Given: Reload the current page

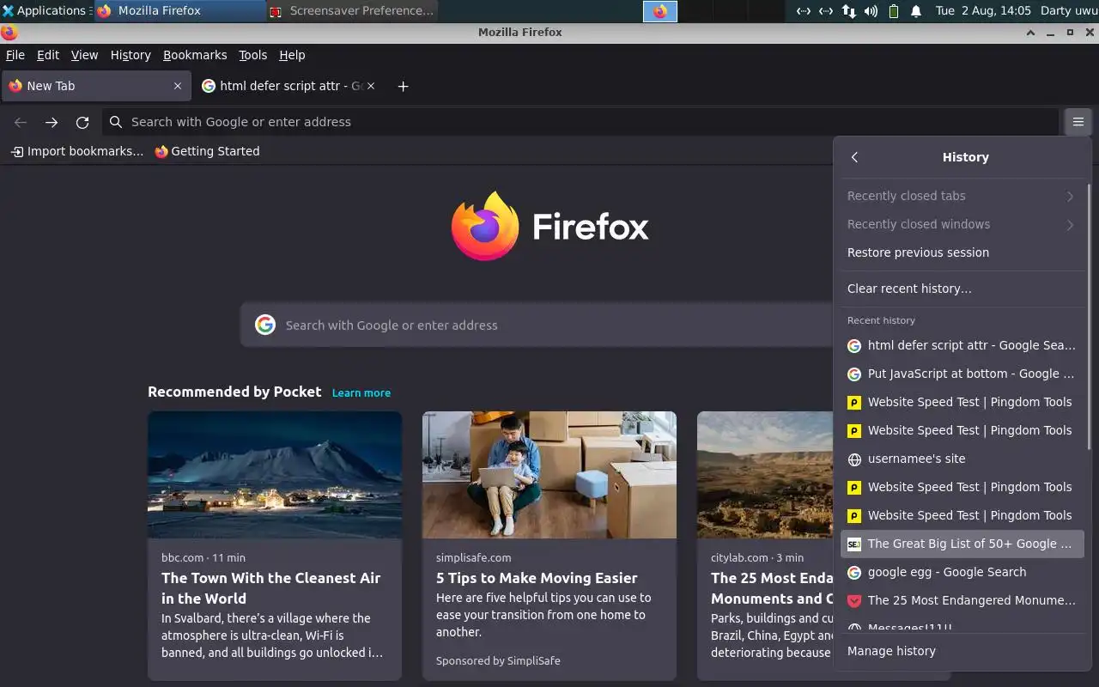Looking at the screenshot, I should 82,122.
